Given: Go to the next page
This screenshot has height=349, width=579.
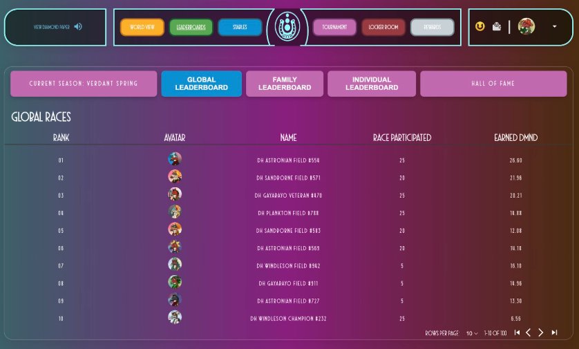Looking at the screenshot, I should 540,332.
